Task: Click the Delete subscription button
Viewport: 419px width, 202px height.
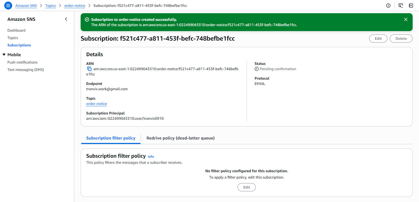Action: (x=401, y=39)
